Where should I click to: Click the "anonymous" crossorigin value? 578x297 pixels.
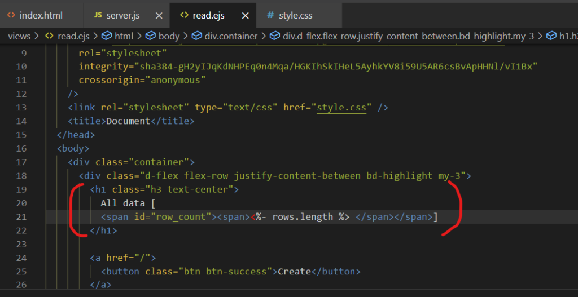pyautogui.click(x=175, y=80)
